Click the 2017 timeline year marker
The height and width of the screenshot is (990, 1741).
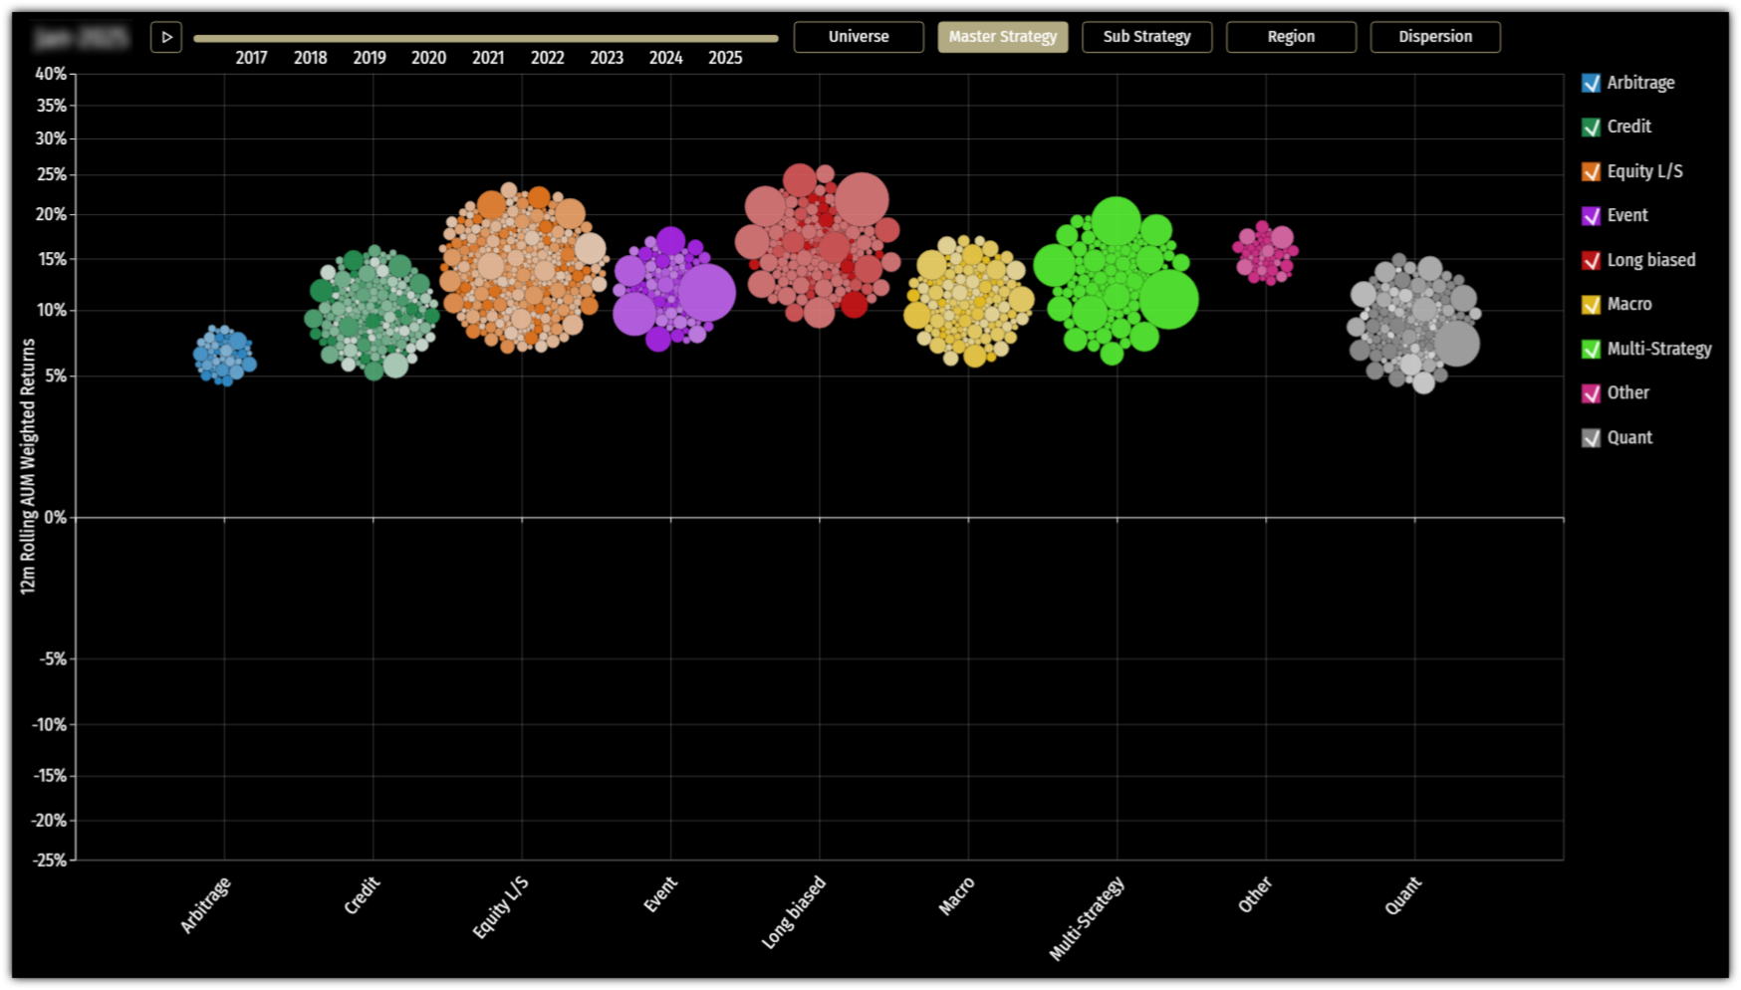251,58
